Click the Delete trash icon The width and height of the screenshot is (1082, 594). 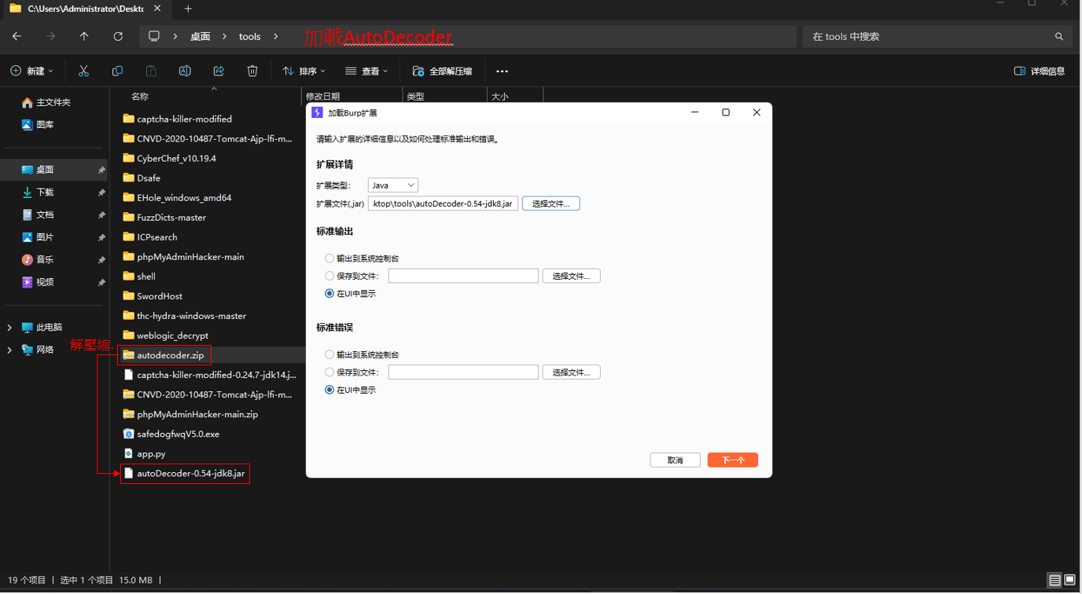click(252, 71)
